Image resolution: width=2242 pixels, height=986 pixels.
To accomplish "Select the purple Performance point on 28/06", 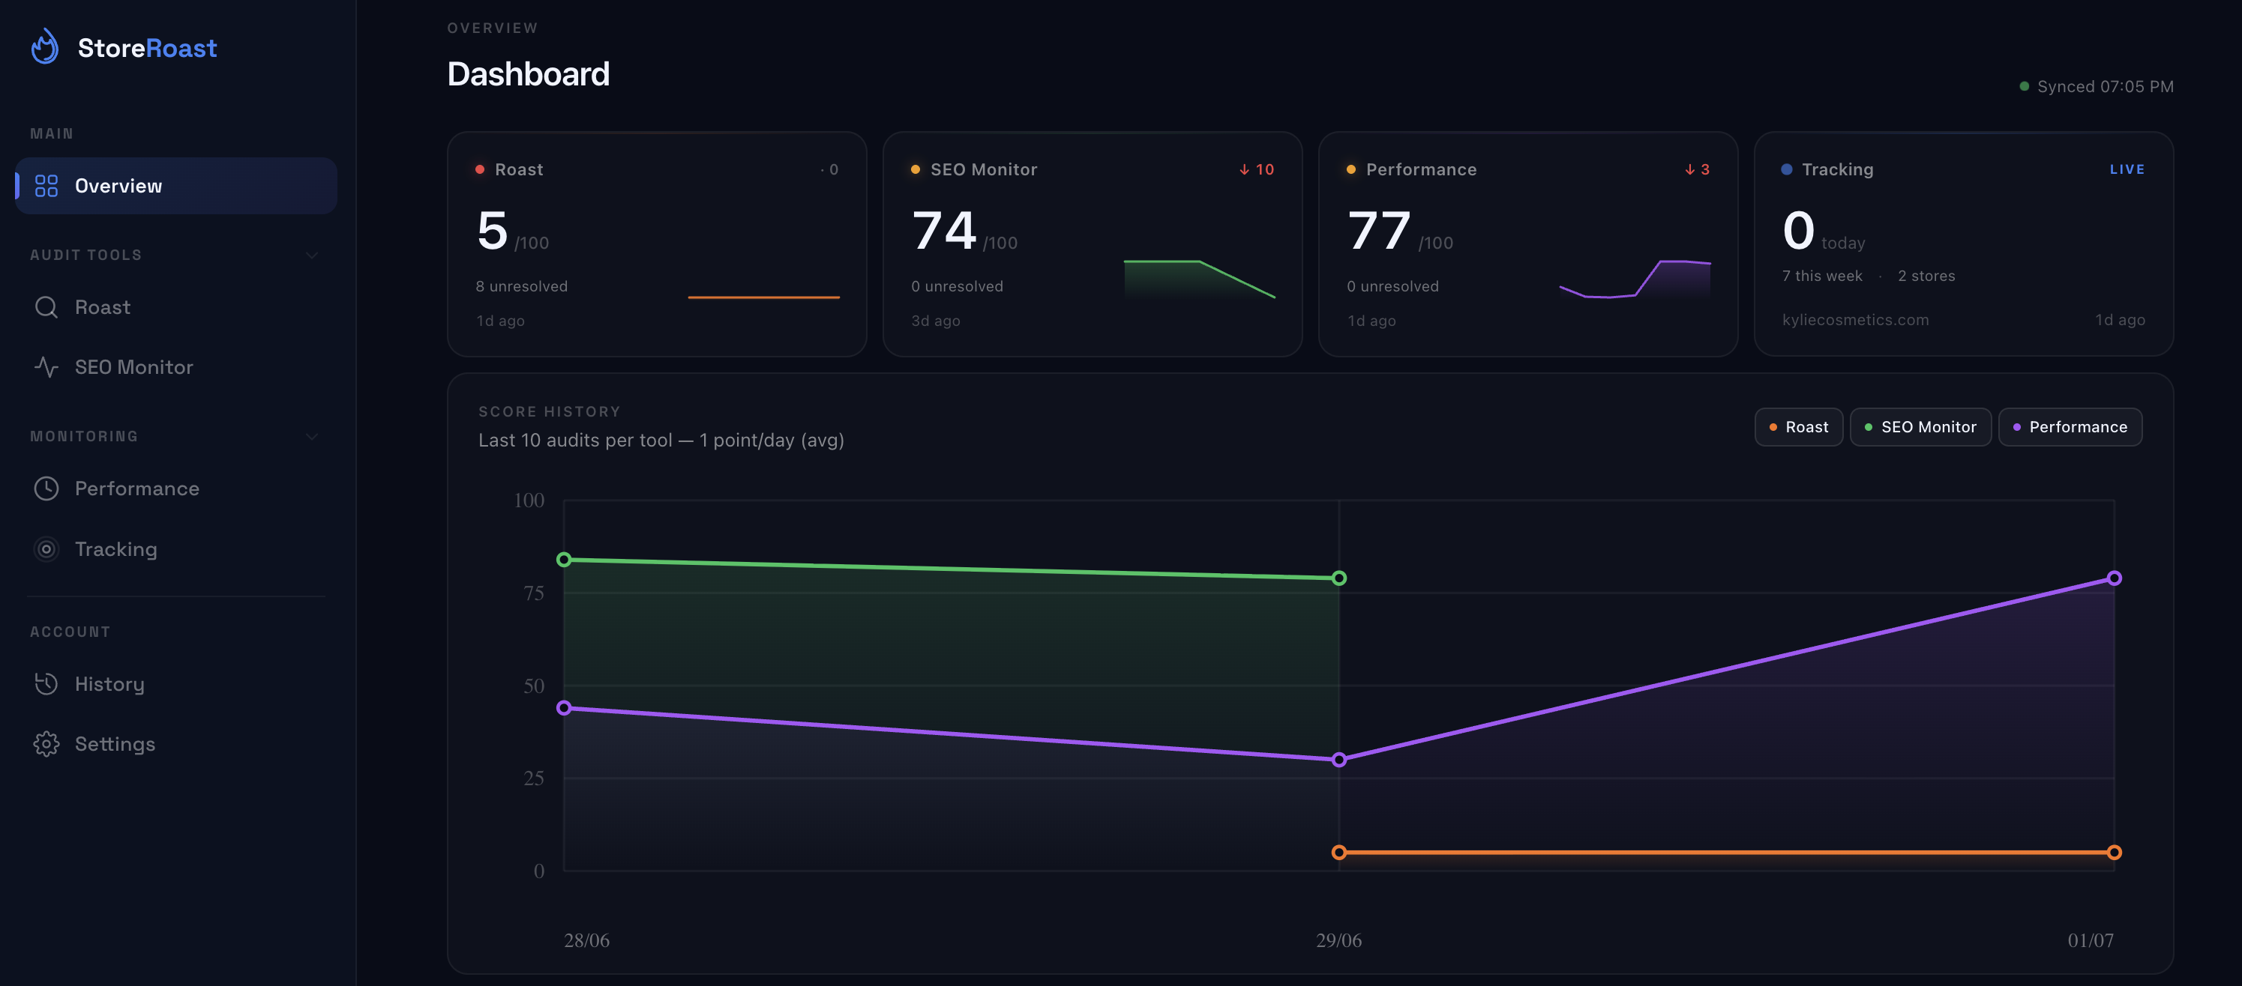I will (x=564, y=708).
